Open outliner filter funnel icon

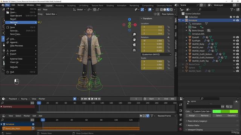pos(232,9)
